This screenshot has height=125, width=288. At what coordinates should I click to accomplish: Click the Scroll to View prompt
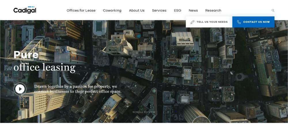tap(144, 112)
